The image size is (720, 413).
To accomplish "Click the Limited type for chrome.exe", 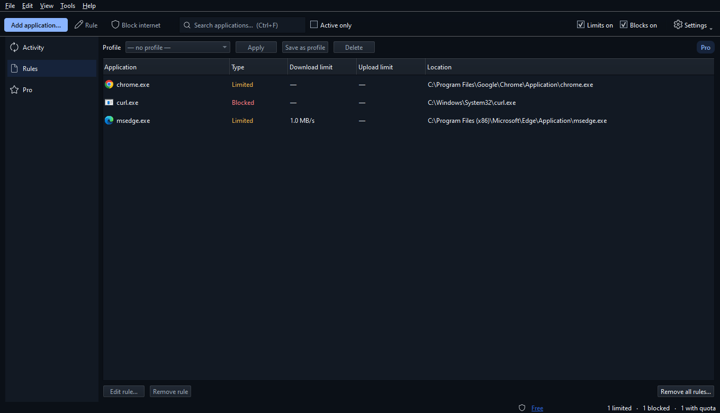I will 242,84.
